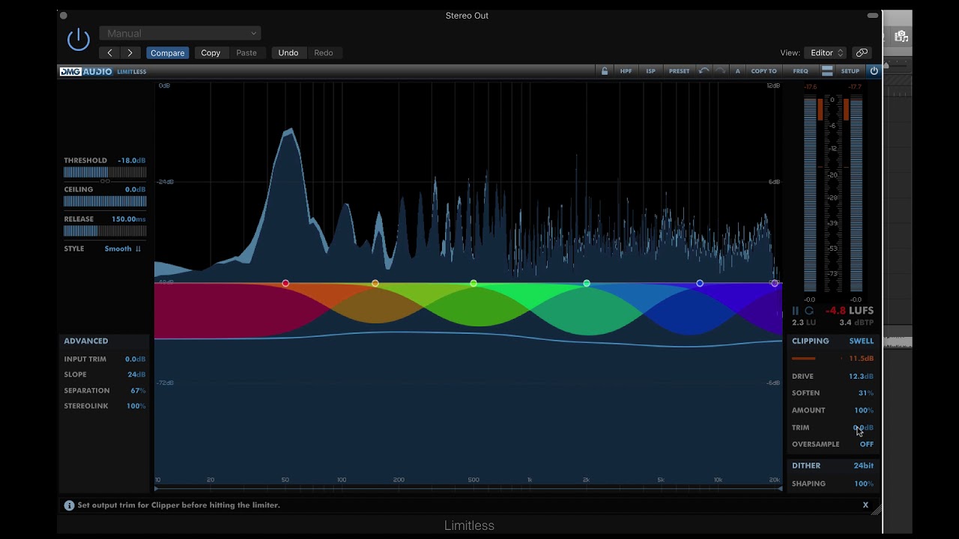Switch to the A/B state A button
The width and height of the screenshot is (959, 539).
coord(737,71)
